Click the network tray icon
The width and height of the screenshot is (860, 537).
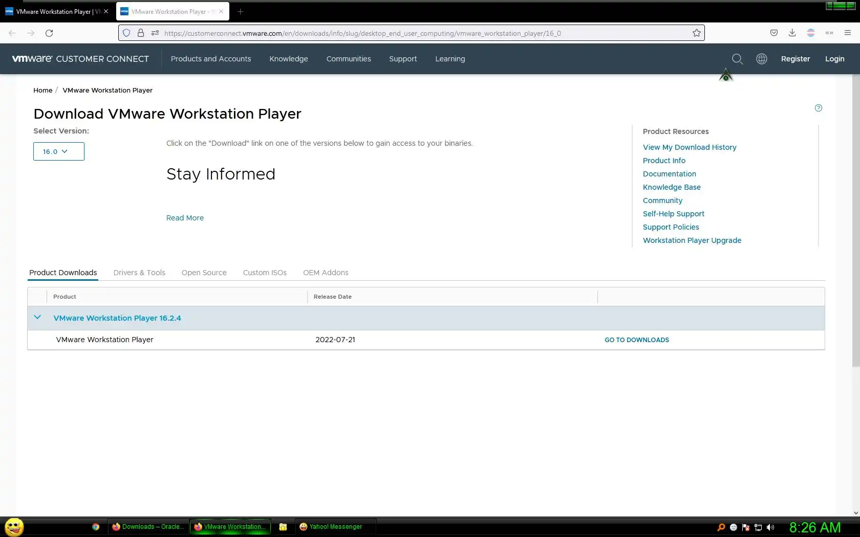click(x=758, y=527)
